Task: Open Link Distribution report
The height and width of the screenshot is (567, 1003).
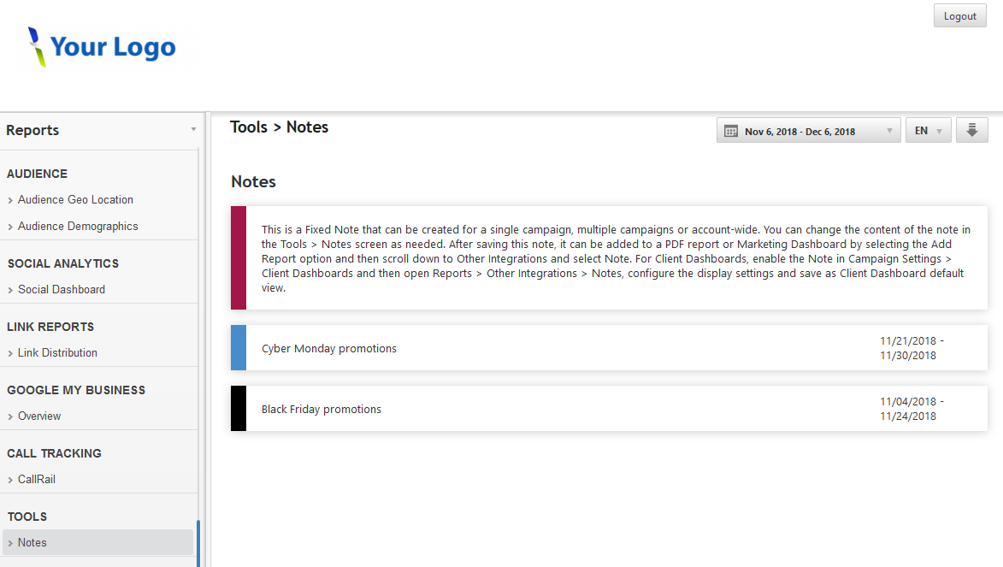Action: coord(57,353)
